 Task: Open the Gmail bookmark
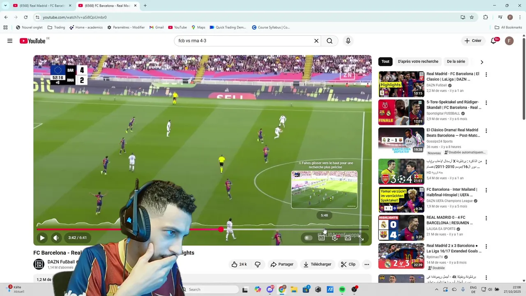click(x=157, y=28)
